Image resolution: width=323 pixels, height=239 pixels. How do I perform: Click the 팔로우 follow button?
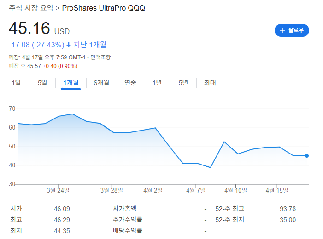pyautogui.click(x=292, y=30)
